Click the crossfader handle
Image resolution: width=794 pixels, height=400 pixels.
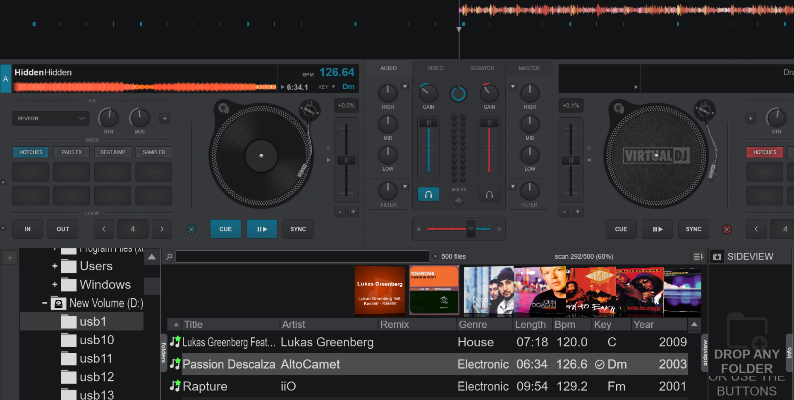pyautogui.click(x=471, y=229)
